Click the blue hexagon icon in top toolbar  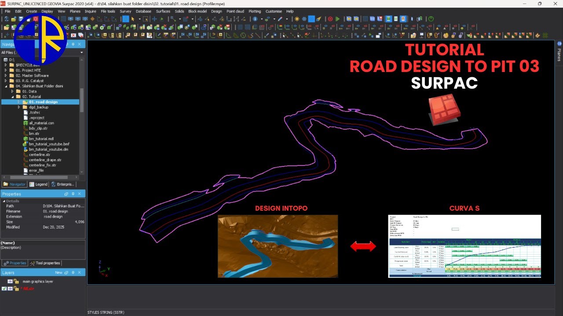tap(304, 19)
